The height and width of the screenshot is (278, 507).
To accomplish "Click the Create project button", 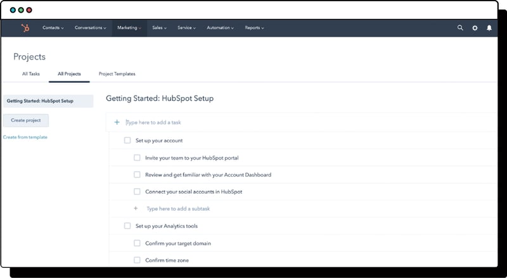I will (x=26, y=120).
